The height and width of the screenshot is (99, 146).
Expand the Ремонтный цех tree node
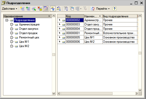pyautogui.click(x=11, y=37)
